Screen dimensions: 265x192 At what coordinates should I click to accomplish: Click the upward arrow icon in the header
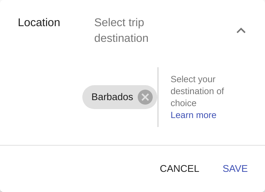tap(241, 31)
